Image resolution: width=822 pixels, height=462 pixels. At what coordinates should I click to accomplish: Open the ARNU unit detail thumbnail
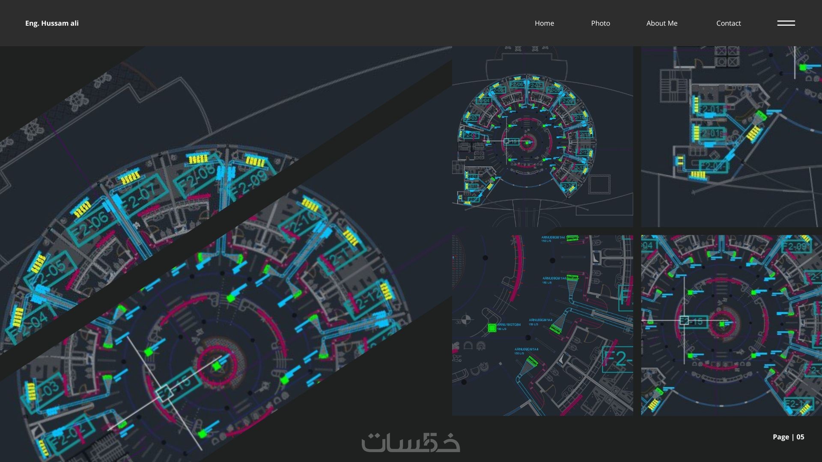(x=542, y=325)
